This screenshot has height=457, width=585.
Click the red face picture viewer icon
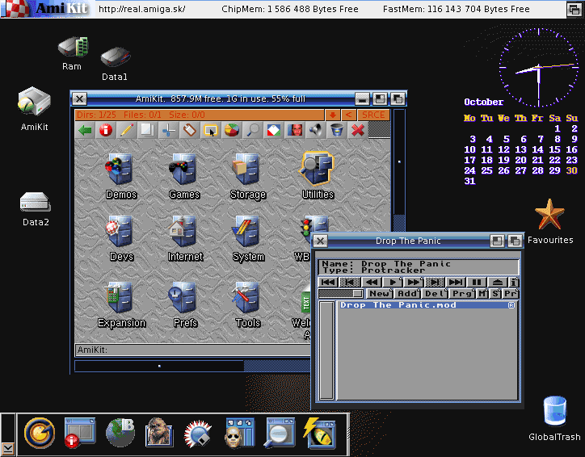(x=295, y=130)
